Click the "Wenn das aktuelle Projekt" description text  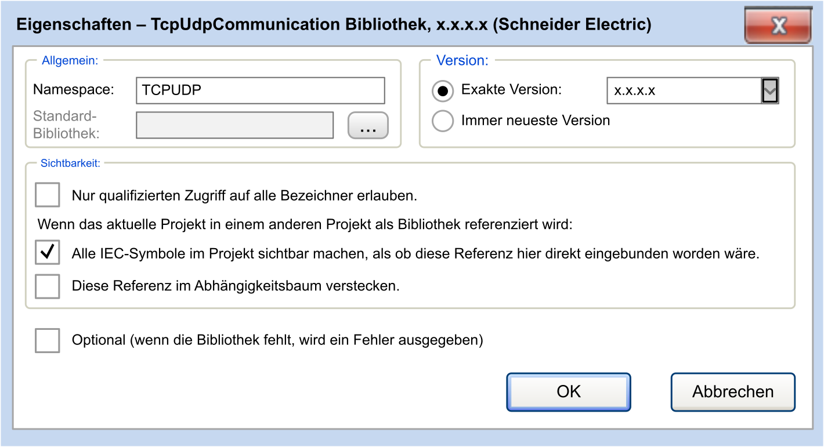305,224
